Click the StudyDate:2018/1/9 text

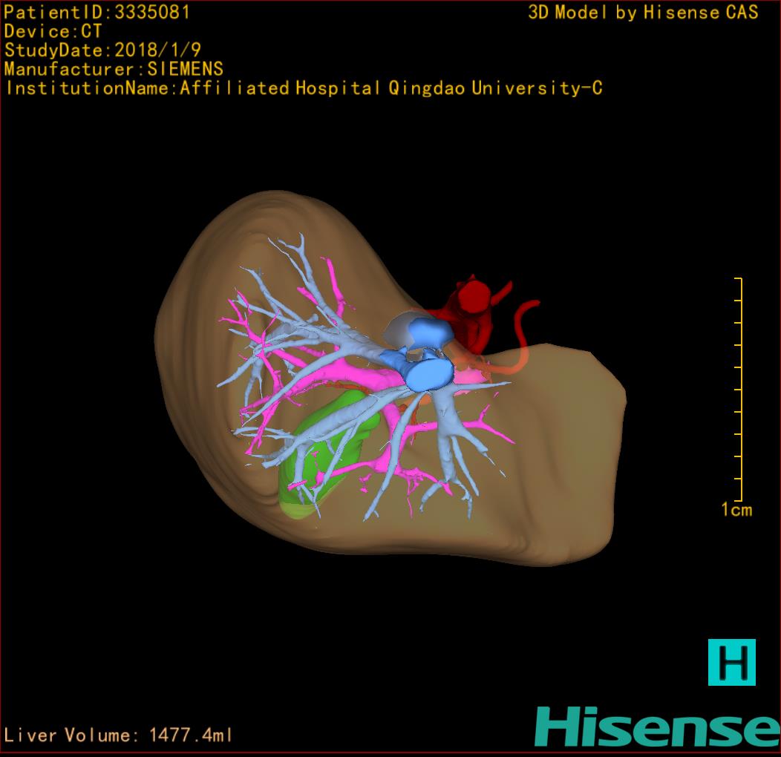[x=102, y=50]
